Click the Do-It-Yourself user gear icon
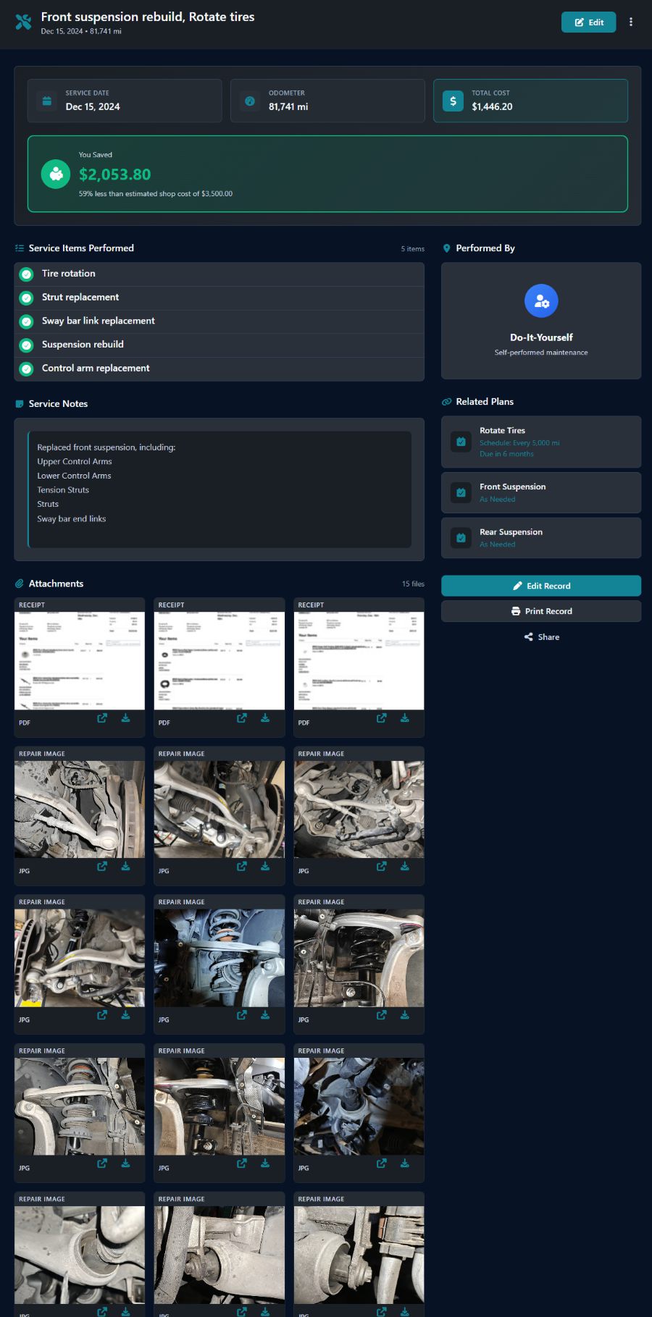 click(541, 300)
